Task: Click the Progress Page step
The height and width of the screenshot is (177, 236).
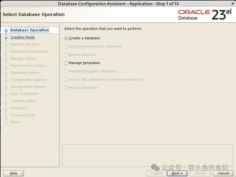Action: [x=23, y=115]
